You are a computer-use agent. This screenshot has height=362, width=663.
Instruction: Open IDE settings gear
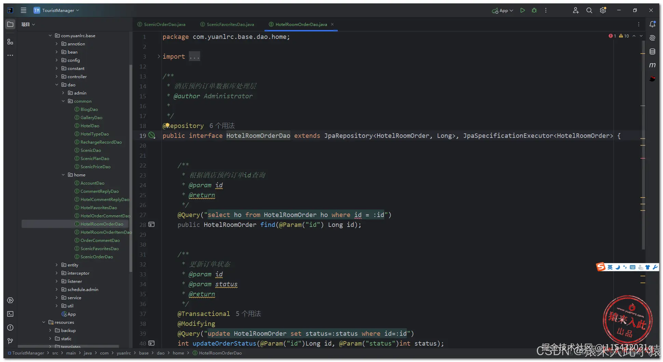point(603,10)
